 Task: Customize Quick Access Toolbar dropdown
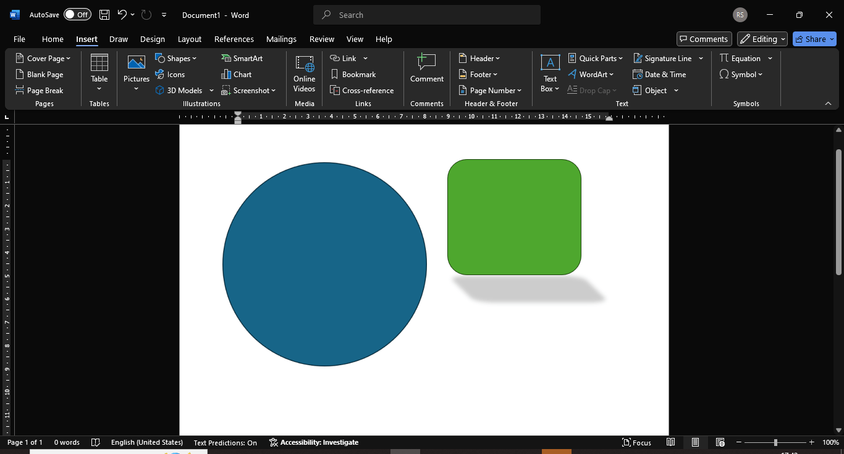pos(164,15)
